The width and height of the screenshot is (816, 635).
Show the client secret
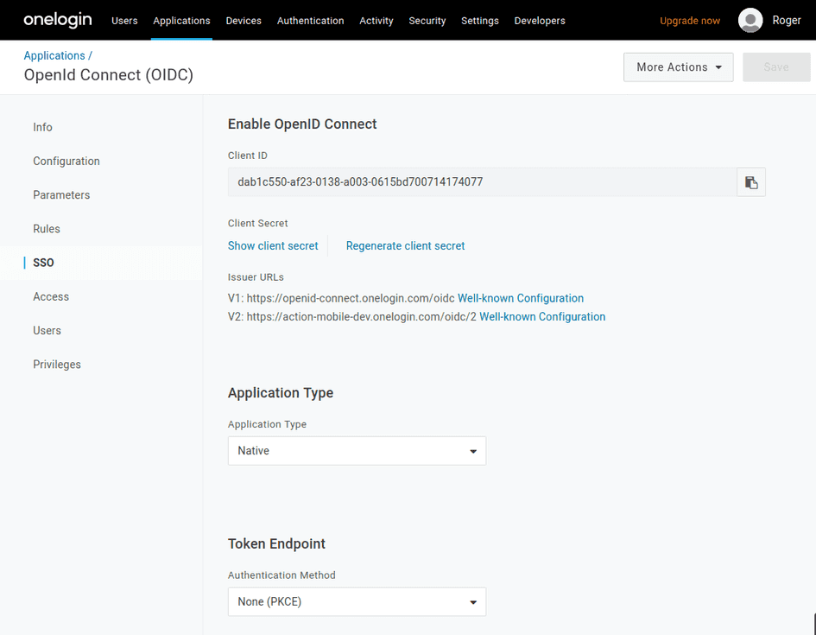(x=273, y=245)
